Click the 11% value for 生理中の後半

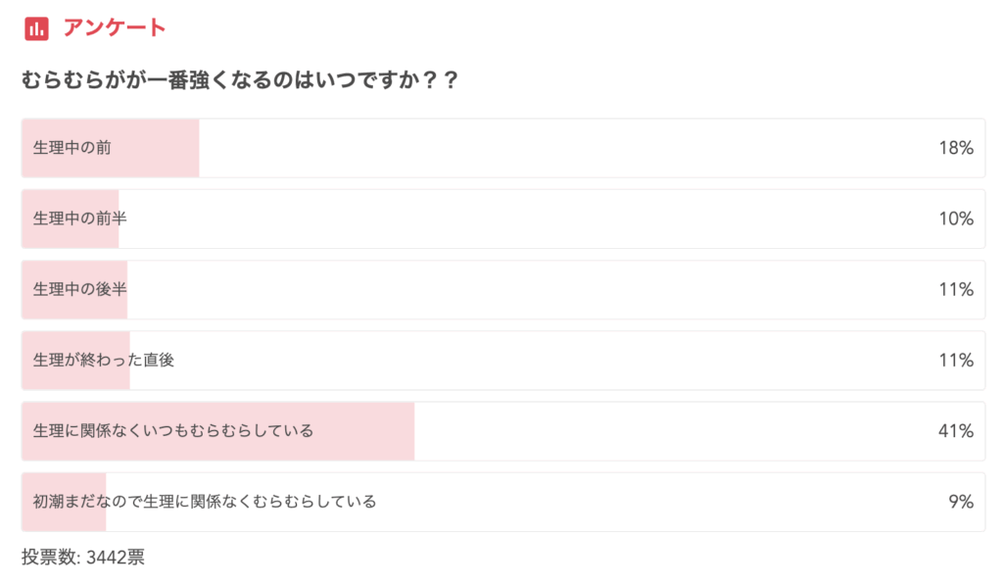click(x=955, y=289)
